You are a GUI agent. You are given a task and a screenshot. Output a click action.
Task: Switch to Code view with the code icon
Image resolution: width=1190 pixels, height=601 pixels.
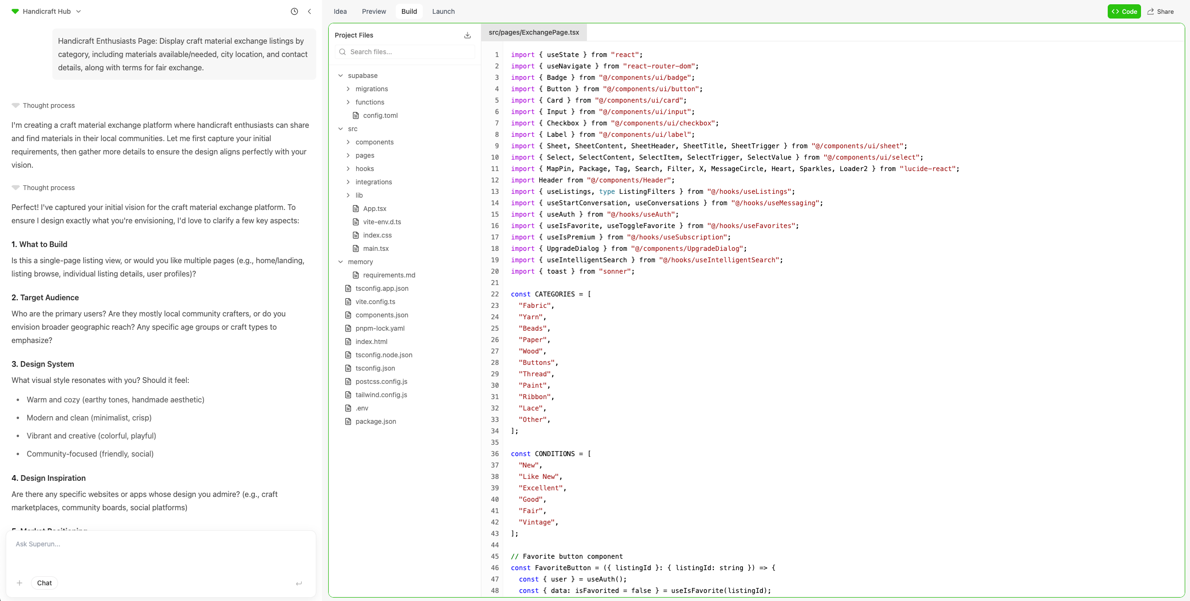[x=1123, y=11]
